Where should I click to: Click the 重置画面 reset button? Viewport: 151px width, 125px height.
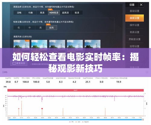pos(19,63)
